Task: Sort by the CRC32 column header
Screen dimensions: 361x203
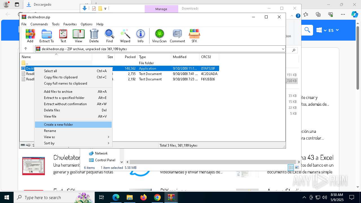Action: [209, 57]
